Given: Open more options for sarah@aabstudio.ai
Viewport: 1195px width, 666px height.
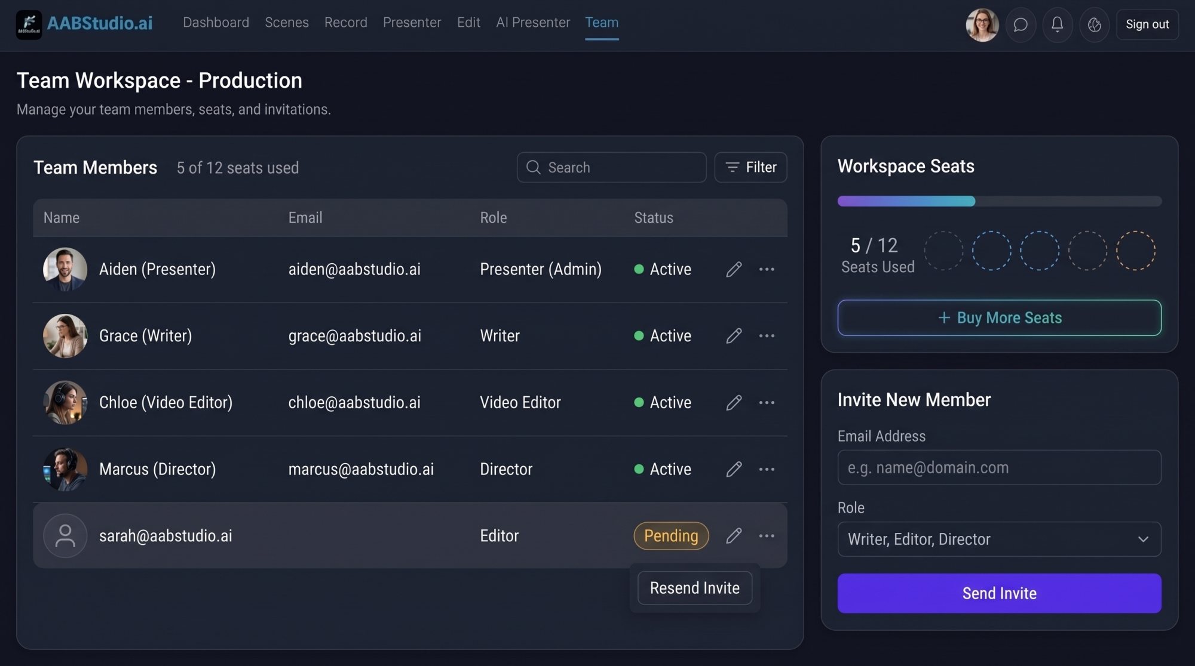Looking at the screenshot, I should click(x=767, y=536).
